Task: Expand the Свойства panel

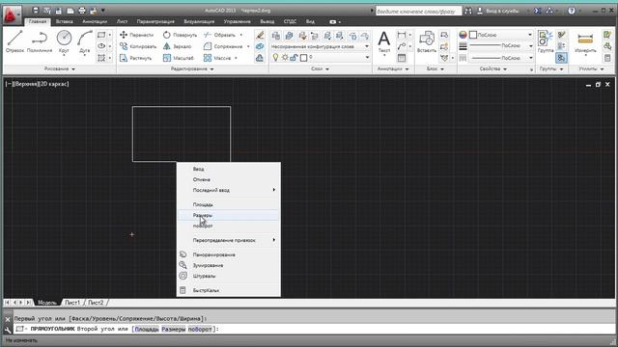Action: (x=492, y=68)
